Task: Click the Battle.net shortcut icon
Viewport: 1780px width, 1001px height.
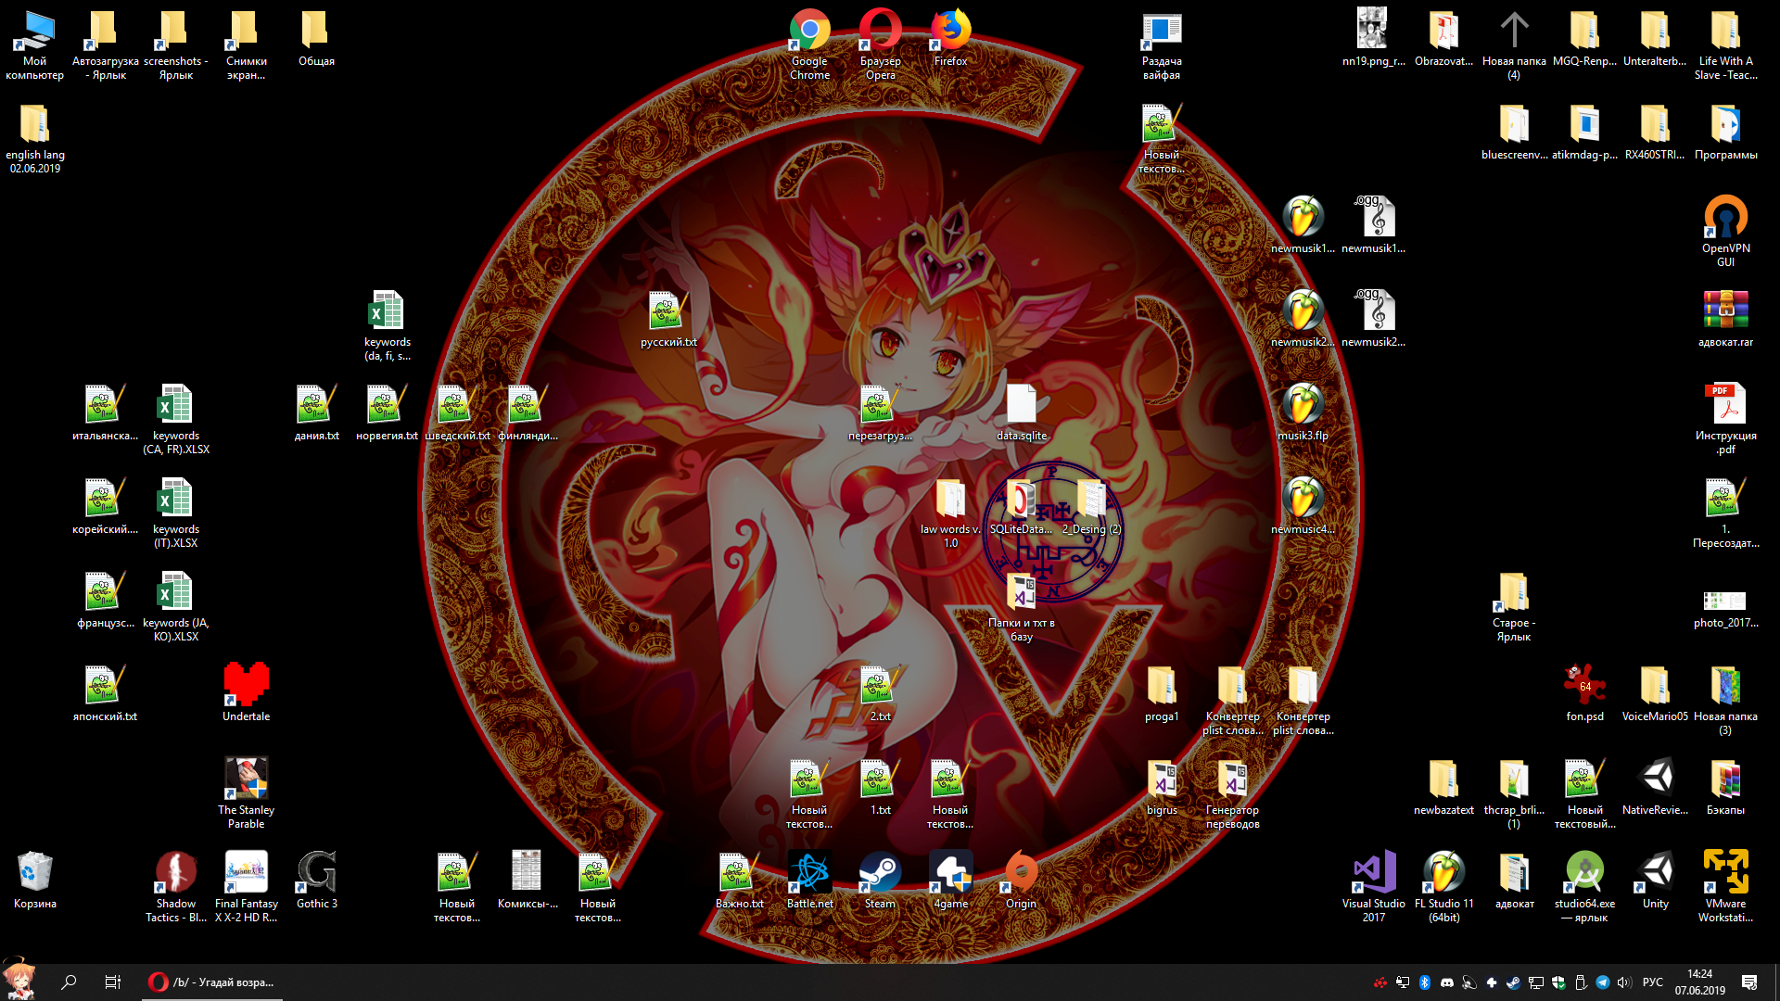Action: (x=809, y=873)
